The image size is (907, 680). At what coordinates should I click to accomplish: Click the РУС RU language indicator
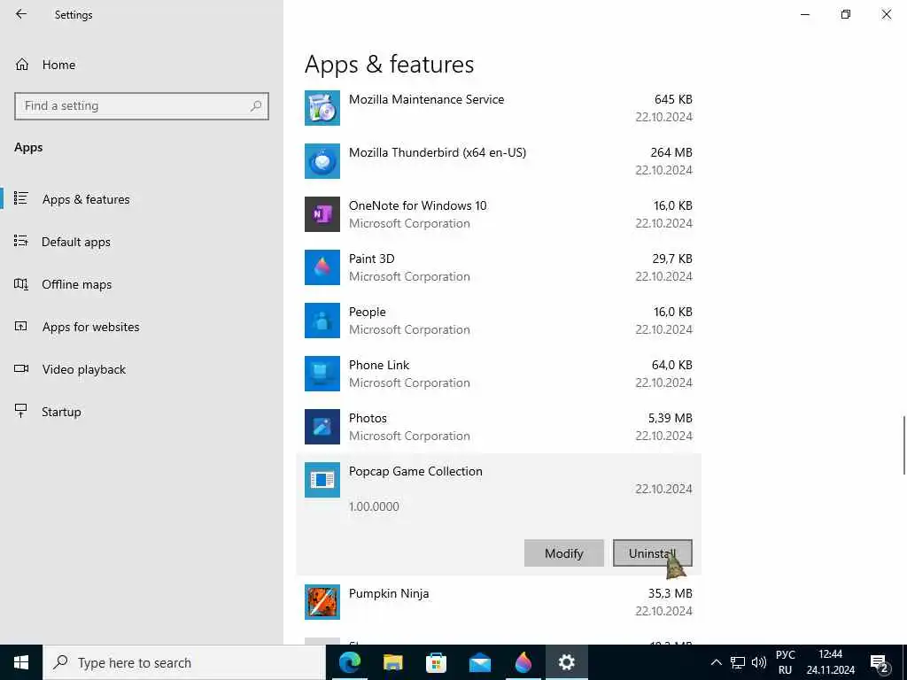[785, 662]
